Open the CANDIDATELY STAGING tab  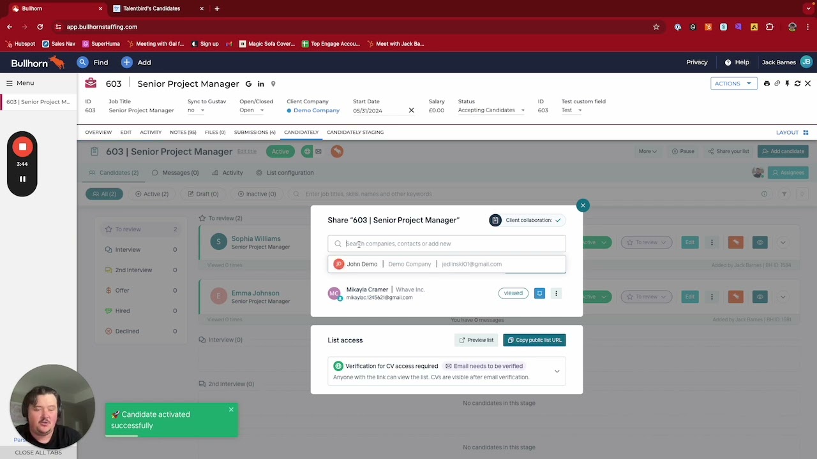(355, 133)
